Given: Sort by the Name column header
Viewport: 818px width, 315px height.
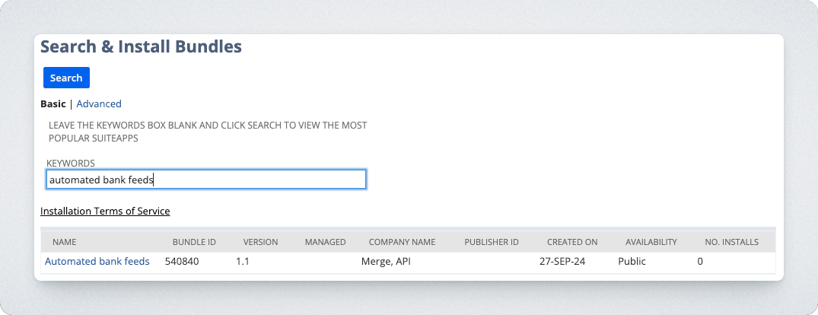Looking at the screenshot, I should [65, 242].
